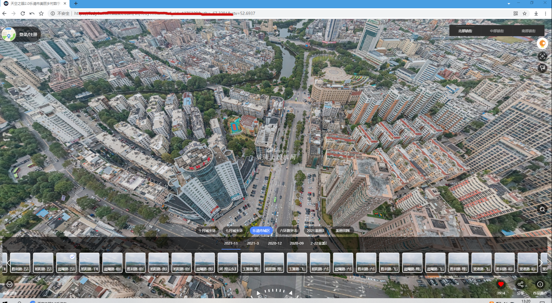The height and width of the screenshot is (303, 552).
Task: Switch to the 中部镇街 tab
Action: (496, 31)
